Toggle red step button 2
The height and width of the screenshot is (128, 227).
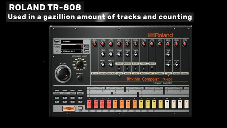[x=96, y=104]
